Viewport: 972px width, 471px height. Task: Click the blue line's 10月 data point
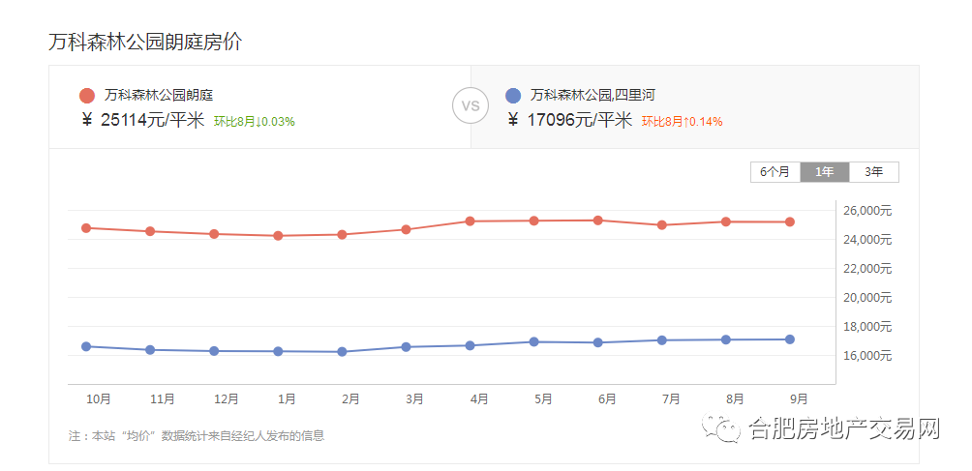click(x=86, y=346)
